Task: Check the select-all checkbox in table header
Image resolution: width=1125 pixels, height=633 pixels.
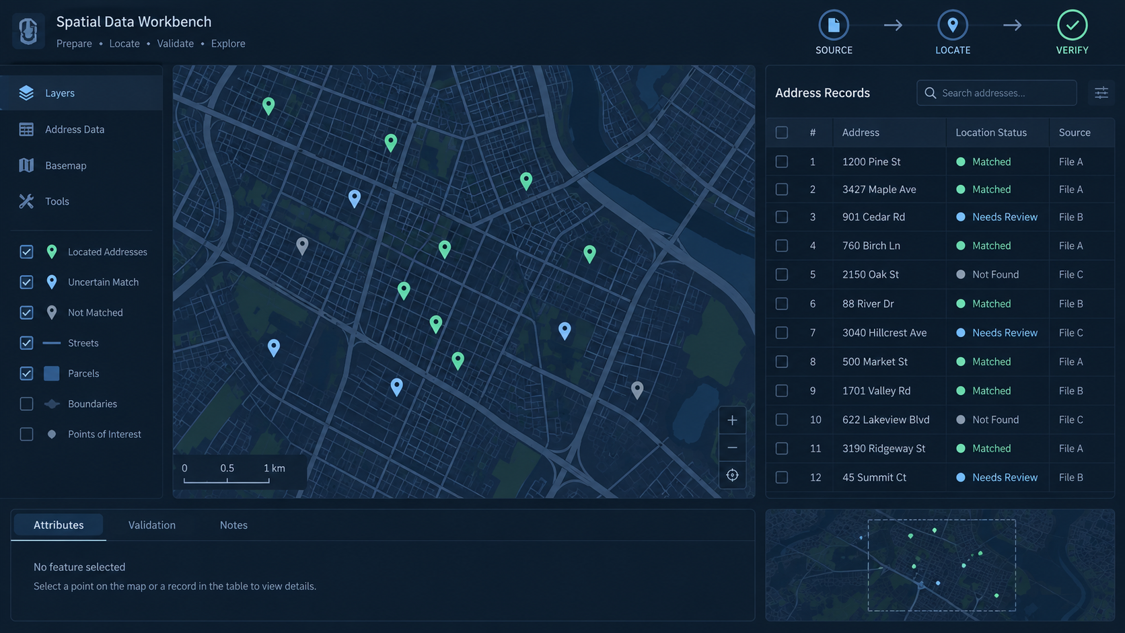Action: (x=782, y=133)
